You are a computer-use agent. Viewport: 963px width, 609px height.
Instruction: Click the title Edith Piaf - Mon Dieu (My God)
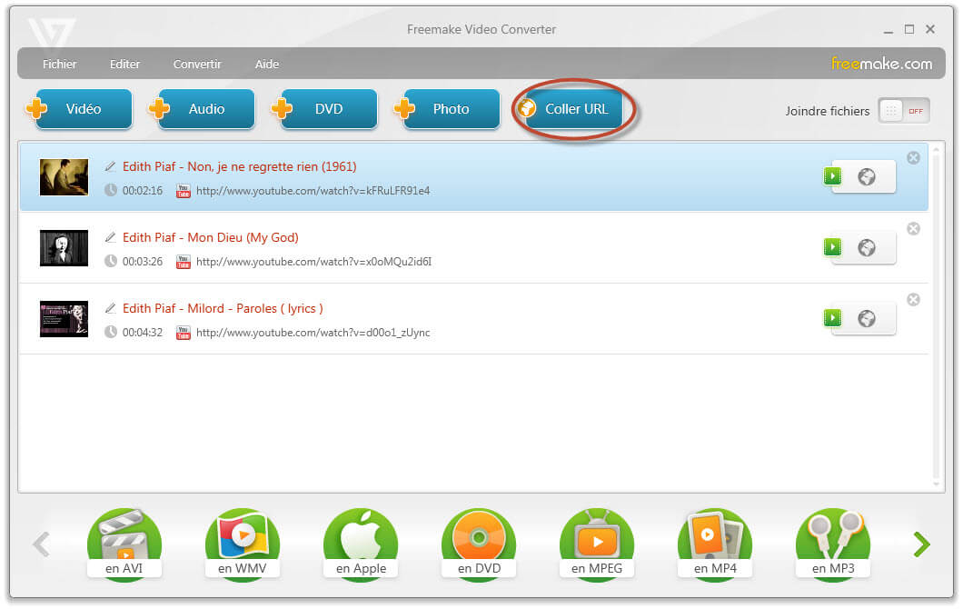tap(211, 237)
